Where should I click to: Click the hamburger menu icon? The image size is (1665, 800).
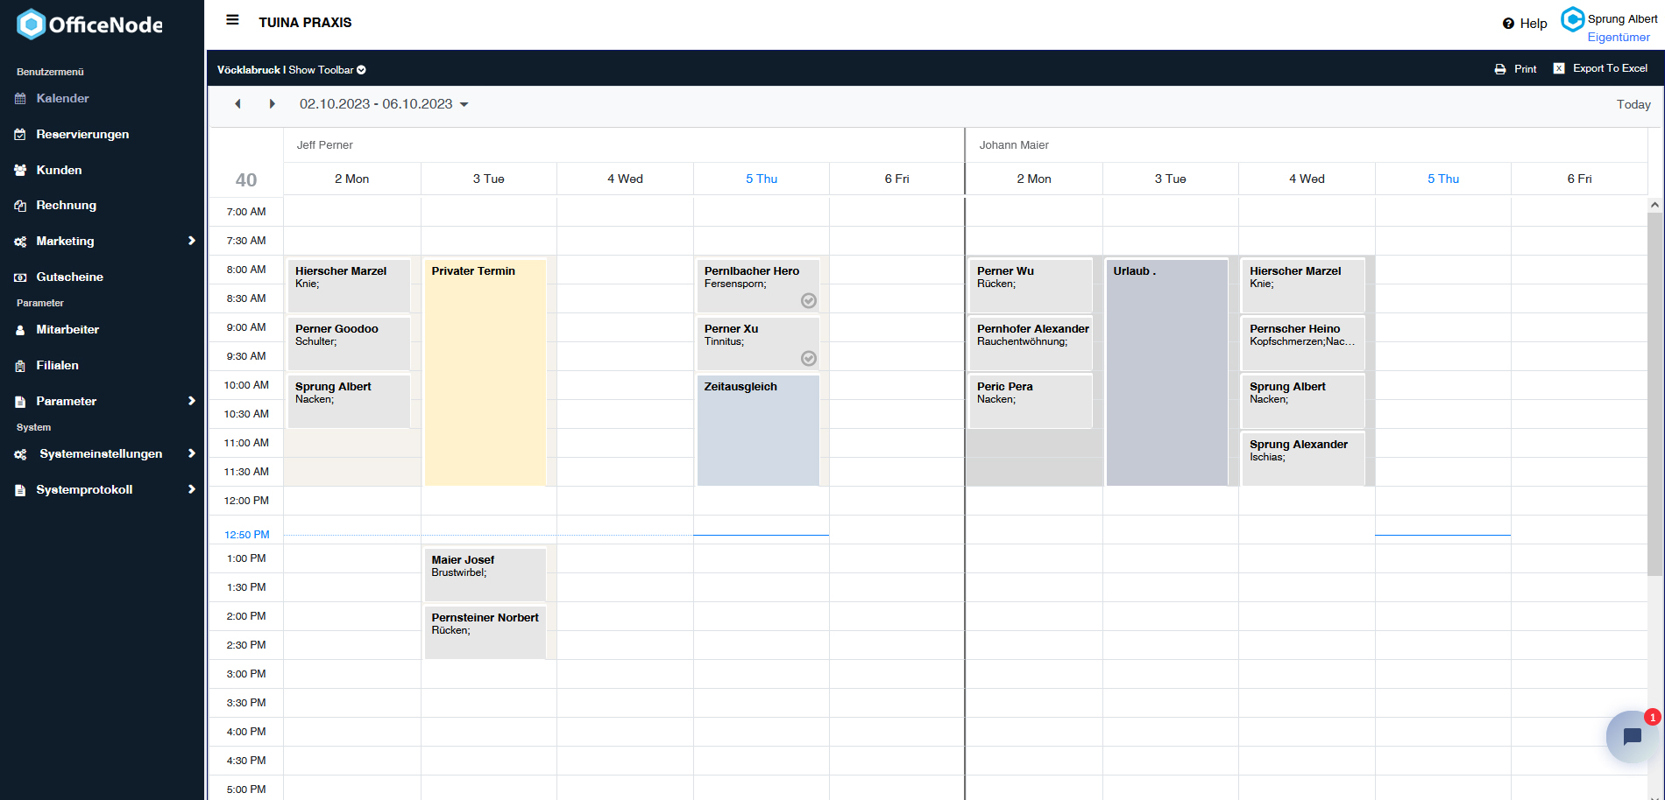[x=232, y=20]
